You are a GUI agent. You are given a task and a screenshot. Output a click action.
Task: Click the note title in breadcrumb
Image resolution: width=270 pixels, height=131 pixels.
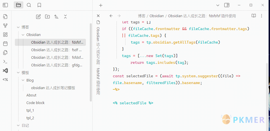point(202,16)
